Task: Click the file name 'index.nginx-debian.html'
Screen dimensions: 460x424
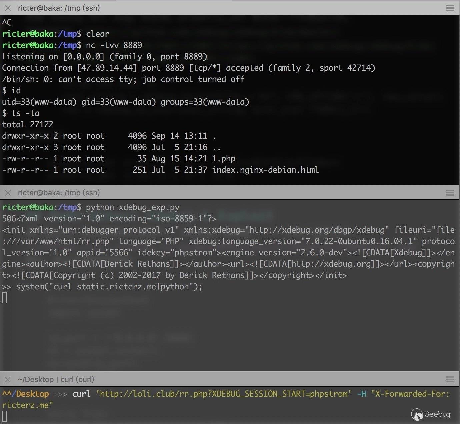Action: point(265,170)
